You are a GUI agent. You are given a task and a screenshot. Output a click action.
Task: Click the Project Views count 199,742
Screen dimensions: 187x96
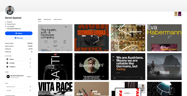tap(30, 43)
